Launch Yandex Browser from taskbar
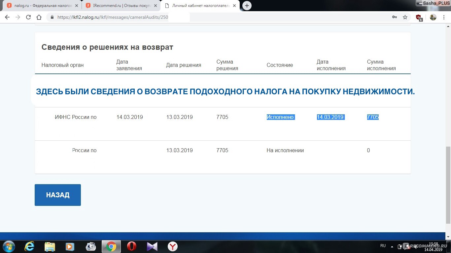The width and height of the screenshot is (451, 253). tap(172, 246)
